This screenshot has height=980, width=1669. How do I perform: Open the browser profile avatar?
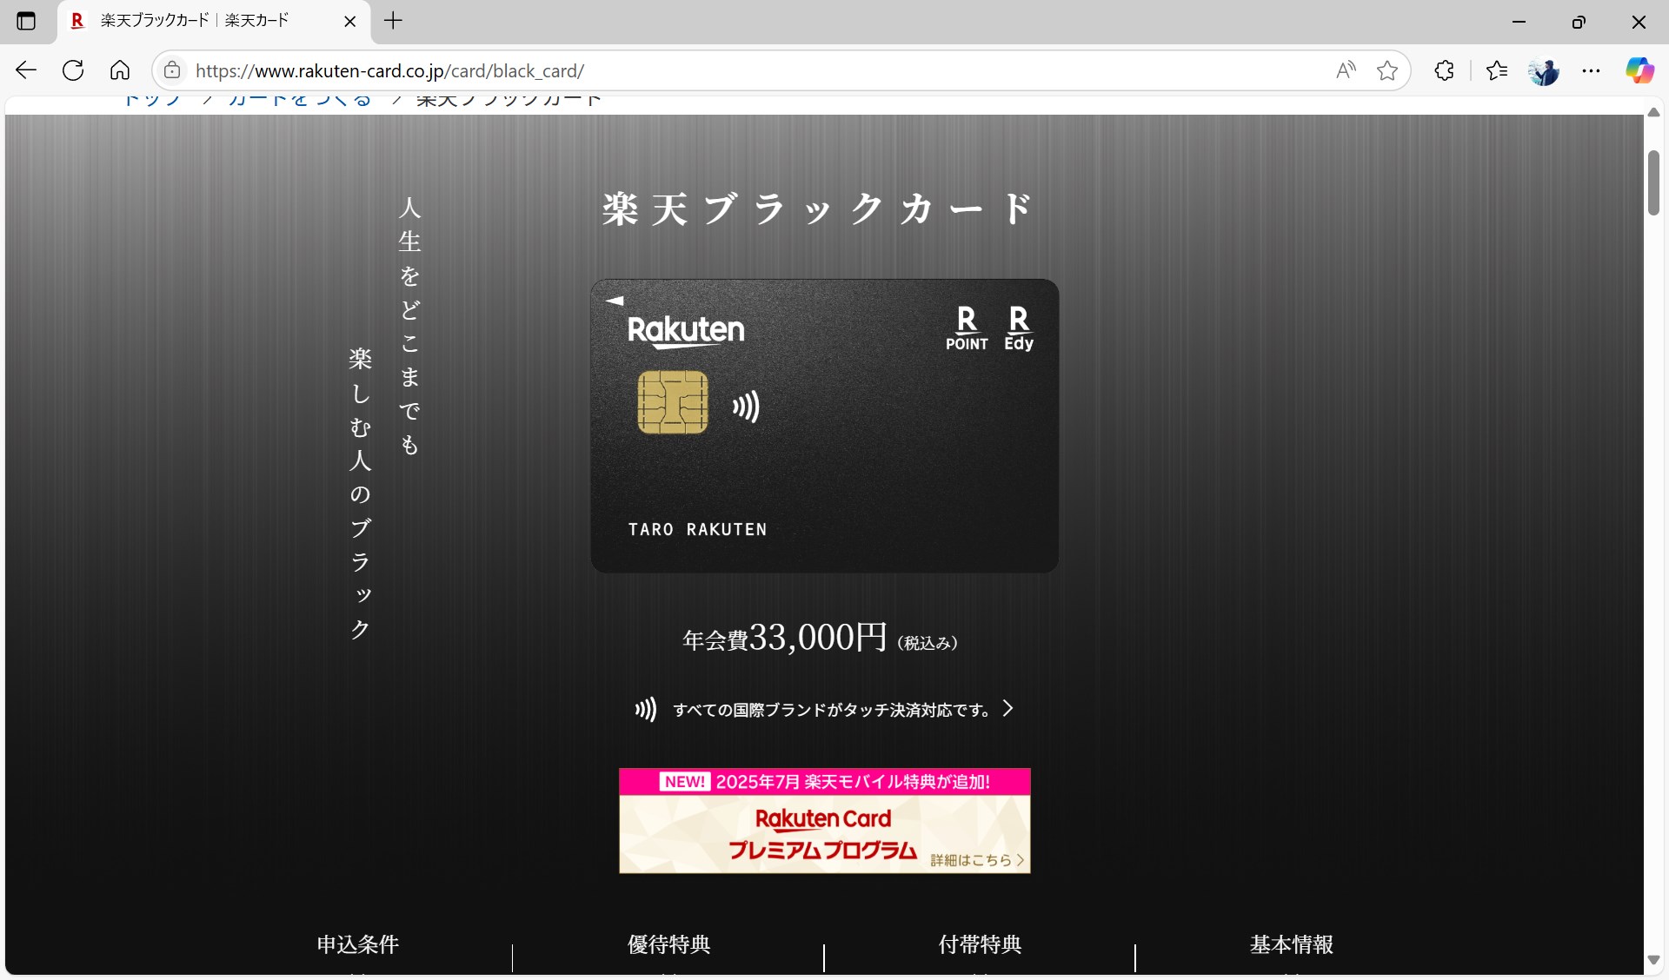(1545, 70)
